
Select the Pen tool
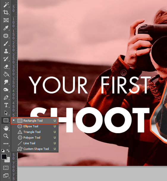coord(6,98)
